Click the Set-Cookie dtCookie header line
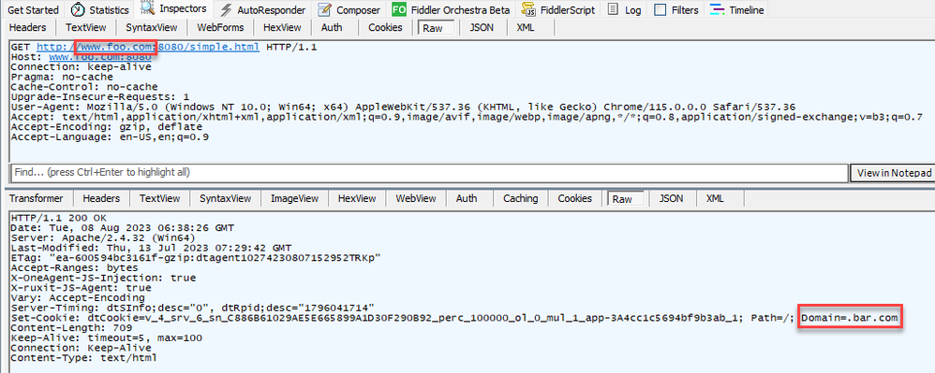The image size is (935, 373). tap(454, 318)
